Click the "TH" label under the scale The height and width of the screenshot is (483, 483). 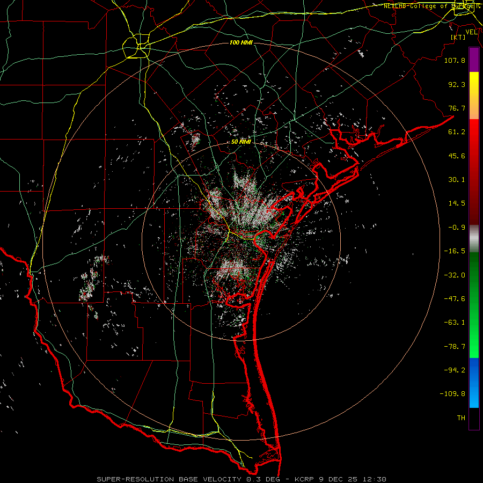(461, 418)
